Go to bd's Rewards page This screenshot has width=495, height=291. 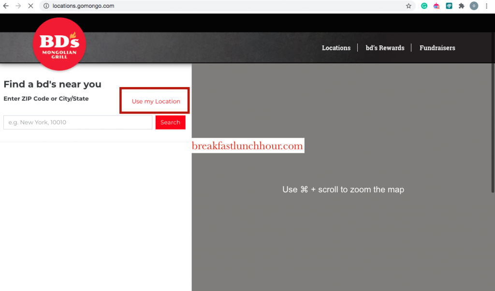pos(385,48)
